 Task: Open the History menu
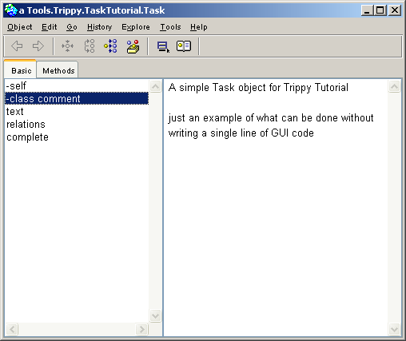pos(99,27)
